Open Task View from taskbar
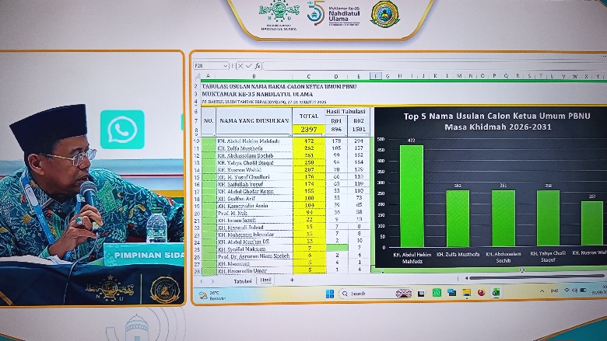 [422, 294]
